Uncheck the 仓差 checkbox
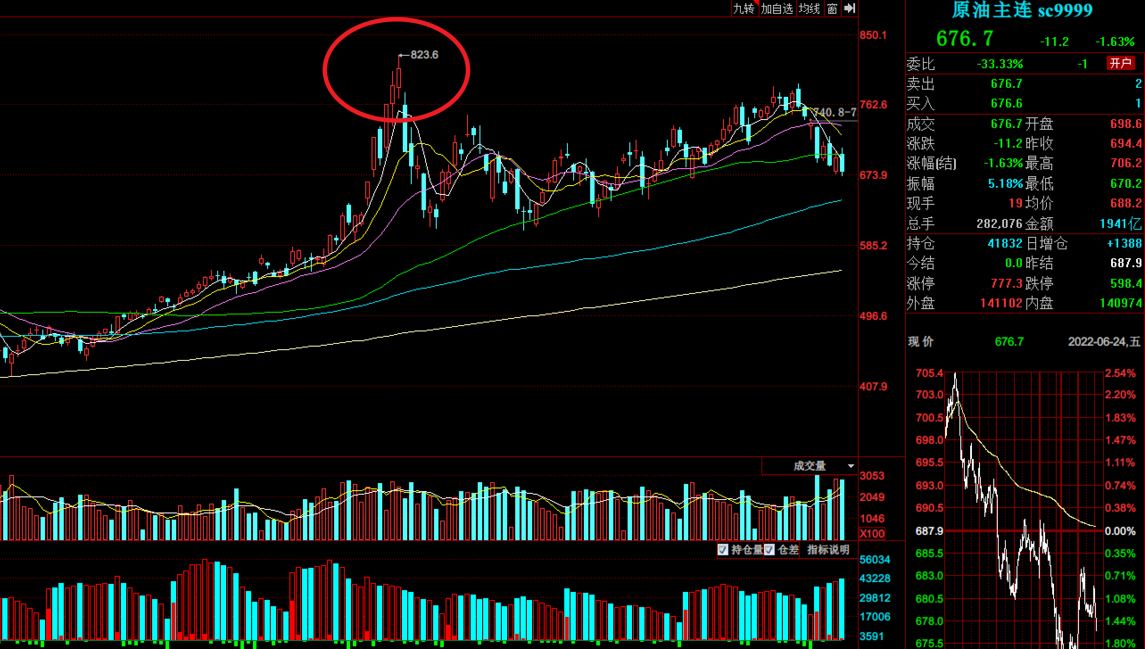Viewport: 1145px width, 649px height. click(x=769, y=550)
